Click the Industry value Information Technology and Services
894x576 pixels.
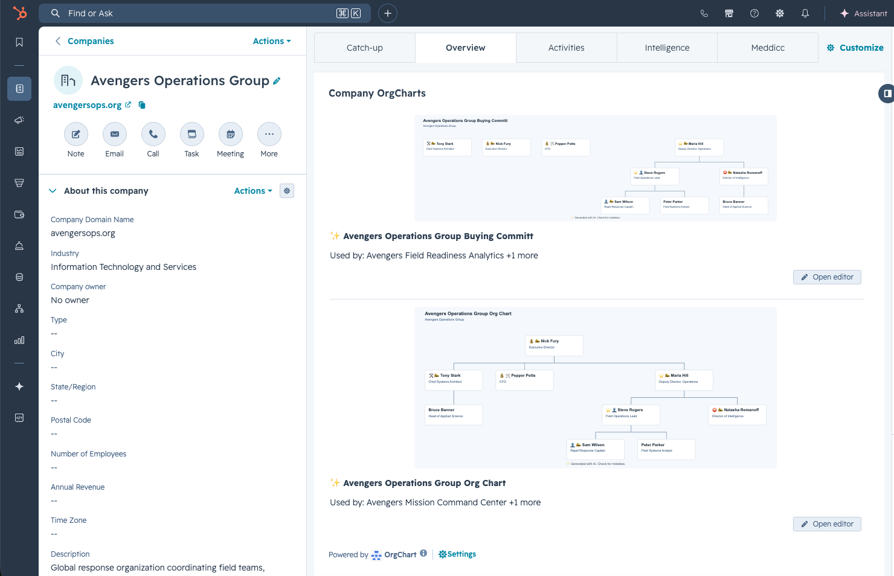click(124, 267)
